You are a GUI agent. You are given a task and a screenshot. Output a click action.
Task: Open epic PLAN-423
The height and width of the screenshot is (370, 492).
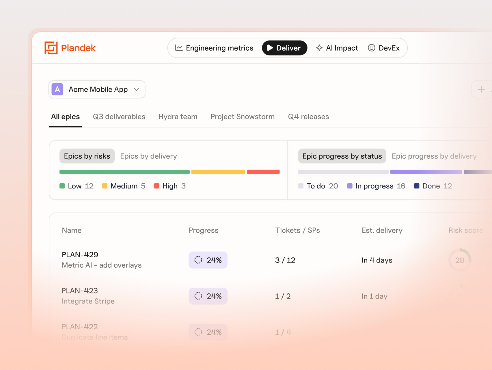[x=80, y=291]
